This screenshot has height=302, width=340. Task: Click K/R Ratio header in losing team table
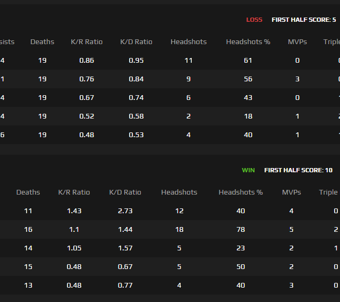pos(87,41)
